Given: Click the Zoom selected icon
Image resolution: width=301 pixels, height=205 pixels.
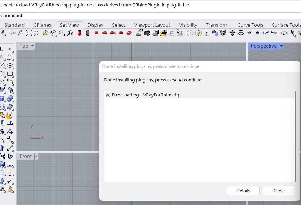Looking at the screenshot, I should pyautogui.click(x=45, y=33).
